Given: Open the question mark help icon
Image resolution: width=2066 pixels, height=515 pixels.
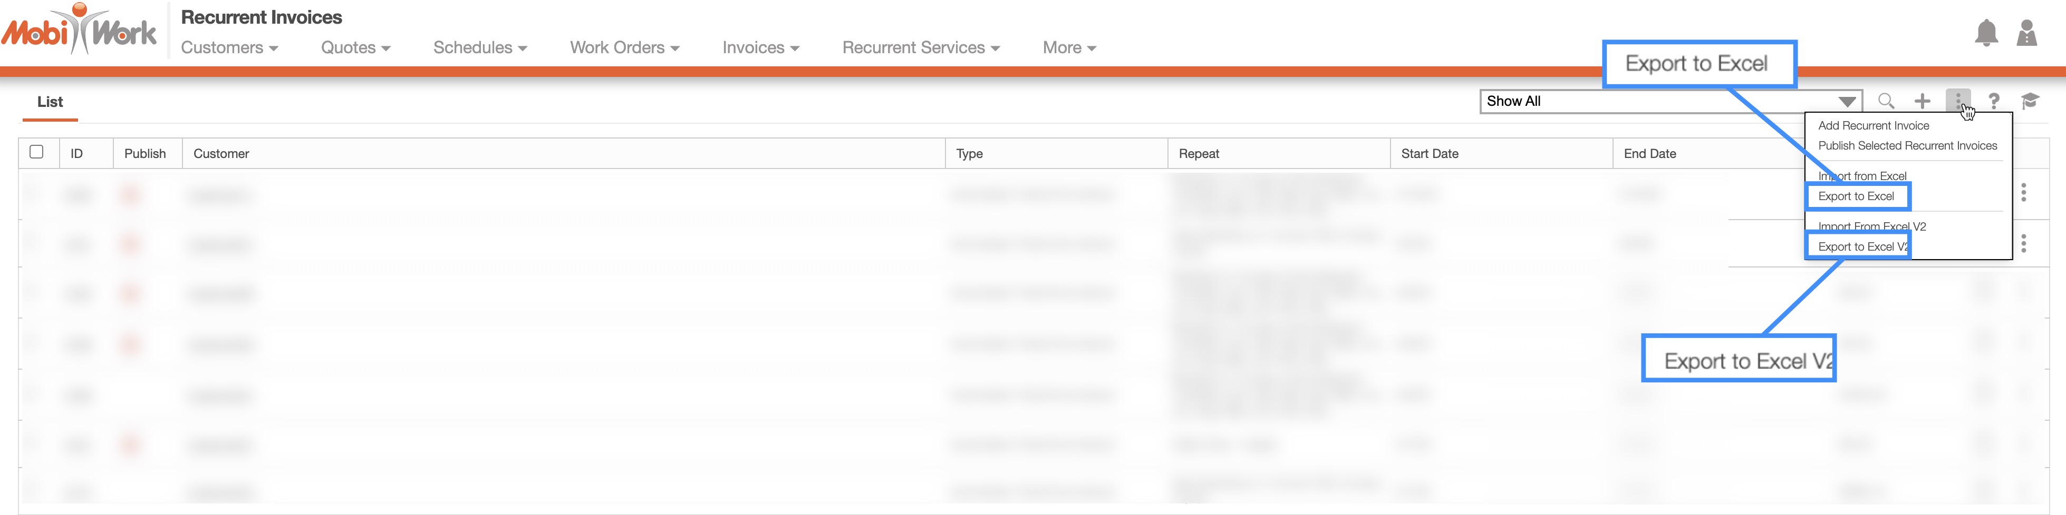Looking at the screenshot, I should pos(1993,101).
